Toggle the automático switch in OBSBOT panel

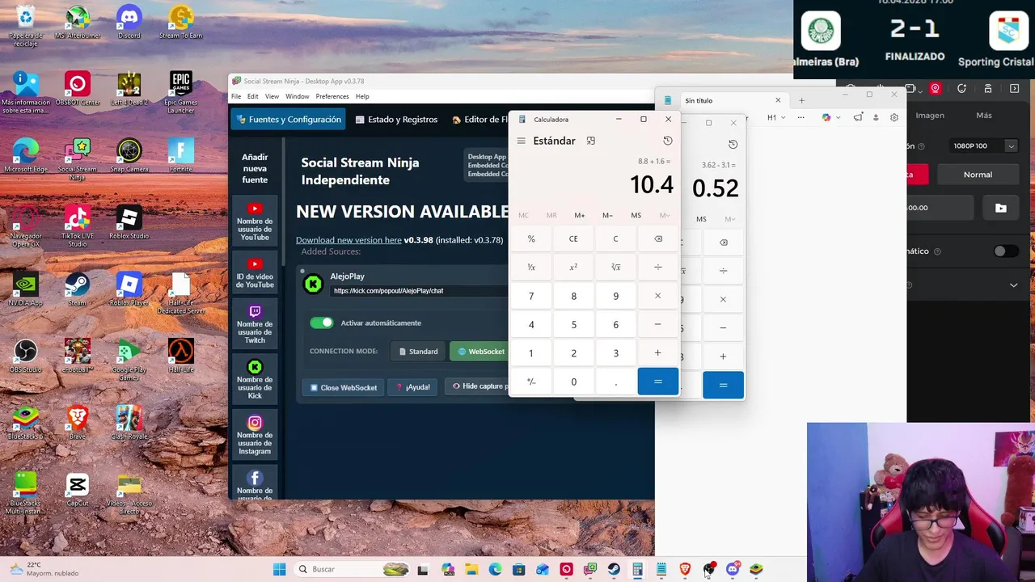point(1005,251)
